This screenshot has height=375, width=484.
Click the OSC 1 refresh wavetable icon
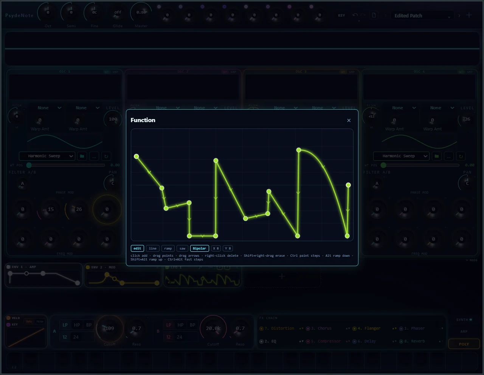point(106,156)
